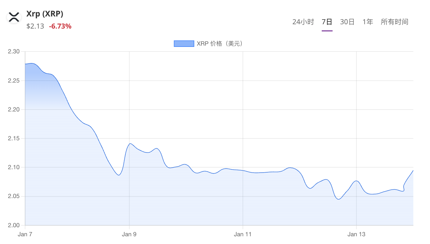Select the 7日 time range tab
This screenshot has height=244, width=430.
(x=327, y=22)
